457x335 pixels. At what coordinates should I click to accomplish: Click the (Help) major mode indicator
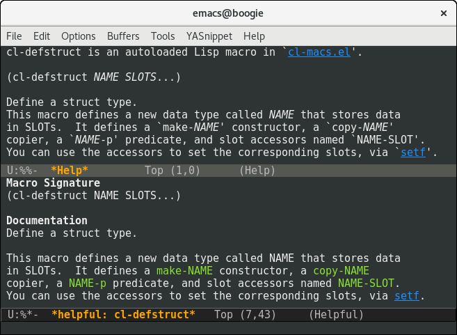pos(257,171)
